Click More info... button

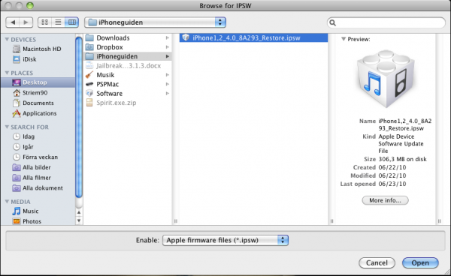[x=385, y=200]
